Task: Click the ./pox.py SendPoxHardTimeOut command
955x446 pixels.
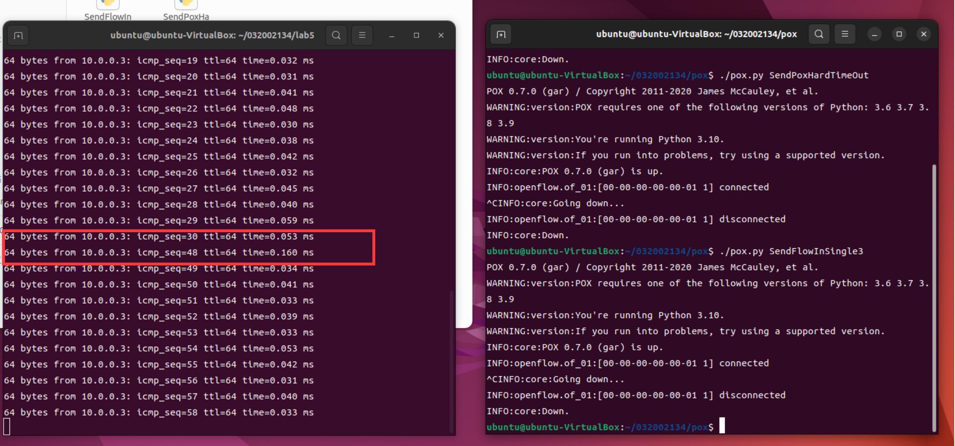Action: pos(794,75)
